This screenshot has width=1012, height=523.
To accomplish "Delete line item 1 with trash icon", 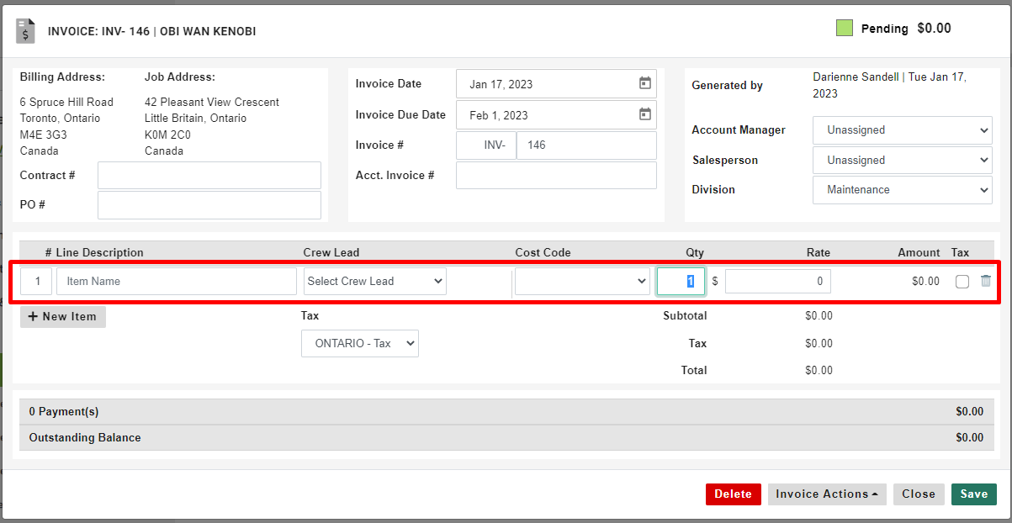I will click(x=985, y=281).
